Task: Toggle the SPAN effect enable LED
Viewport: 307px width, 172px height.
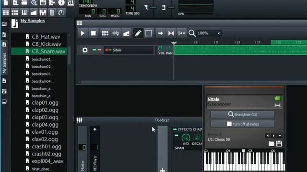Action: pos(177,135)
